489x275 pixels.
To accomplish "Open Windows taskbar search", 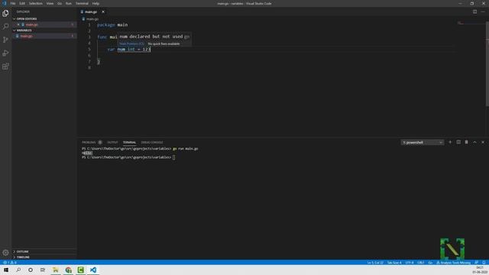I will [x=18, y=270].
